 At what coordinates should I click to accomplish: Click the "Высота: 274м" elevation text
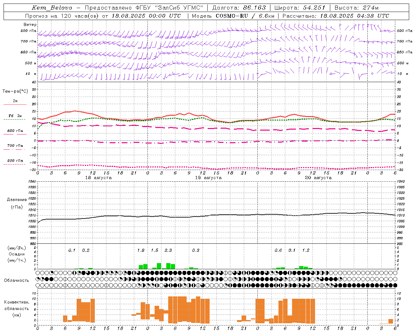357,8
